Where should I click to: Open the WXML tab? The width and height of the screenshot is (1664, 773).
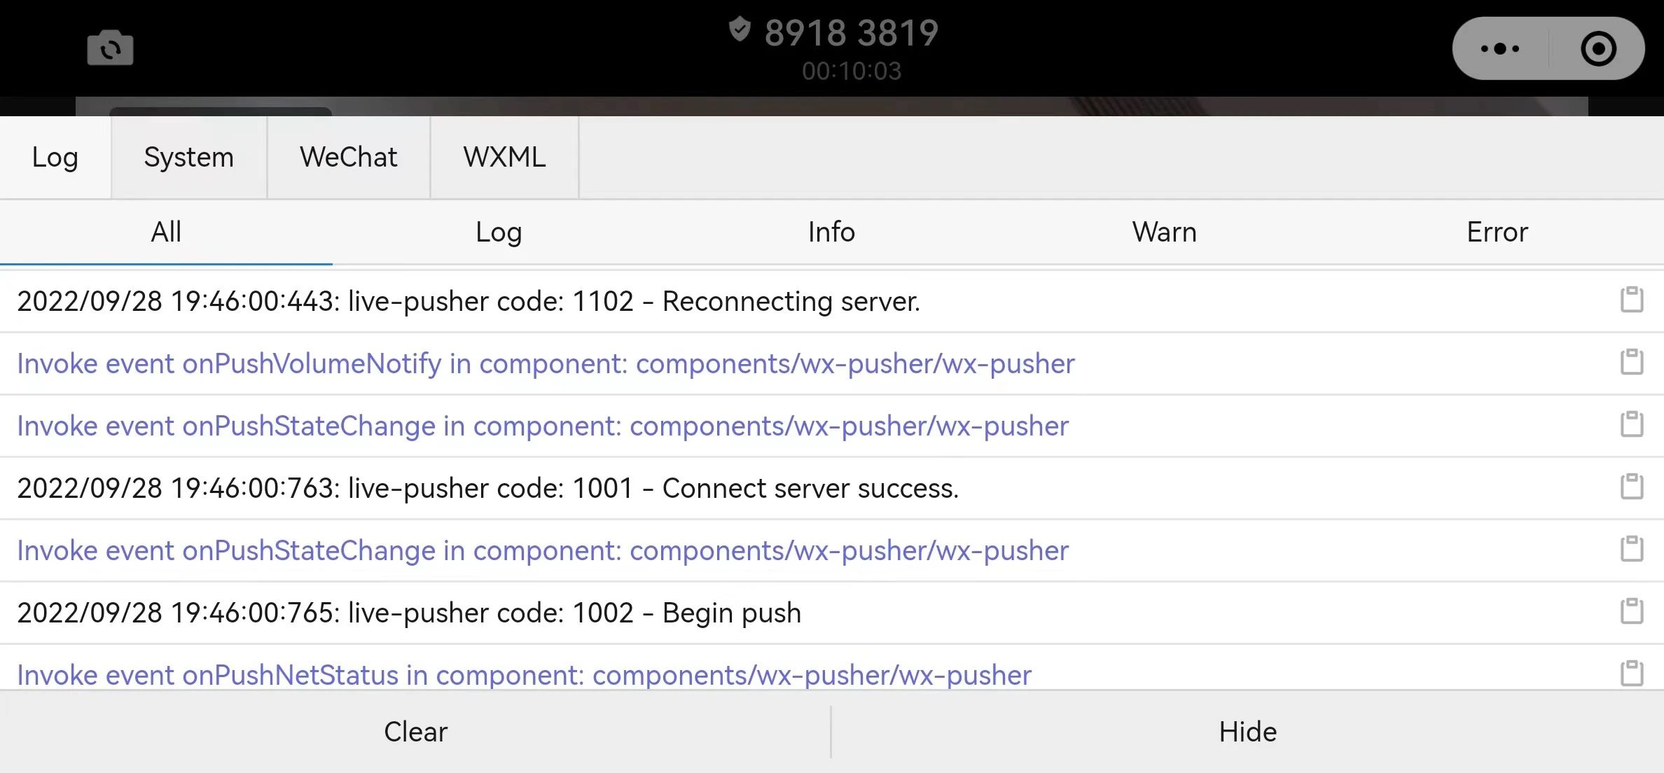tap(504, 157)
